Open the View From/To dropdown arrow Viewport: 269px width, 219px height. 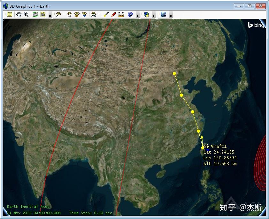coord(64,14)
